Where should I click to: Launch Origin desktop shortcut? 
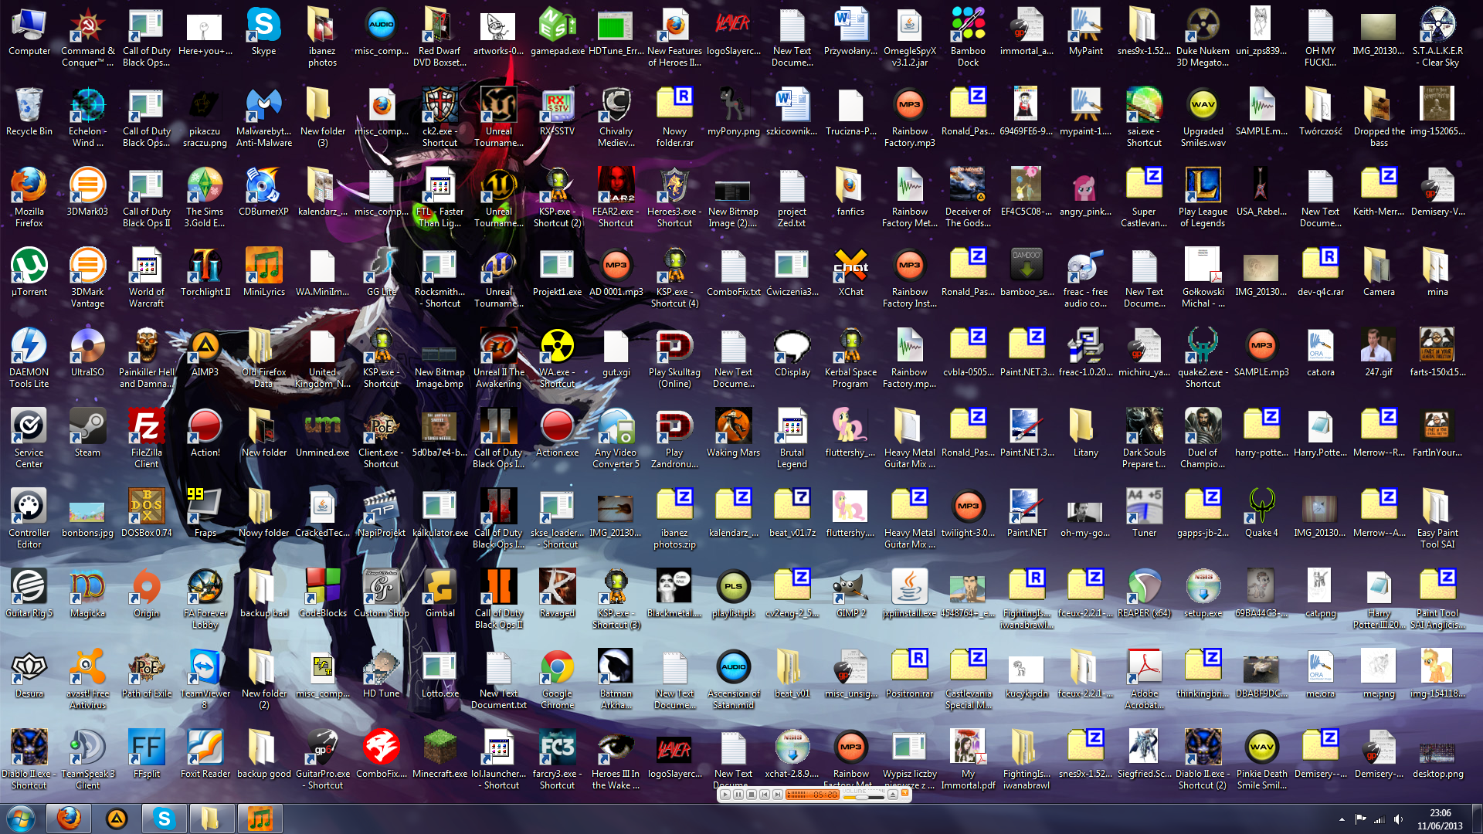(x=146, y=594)
